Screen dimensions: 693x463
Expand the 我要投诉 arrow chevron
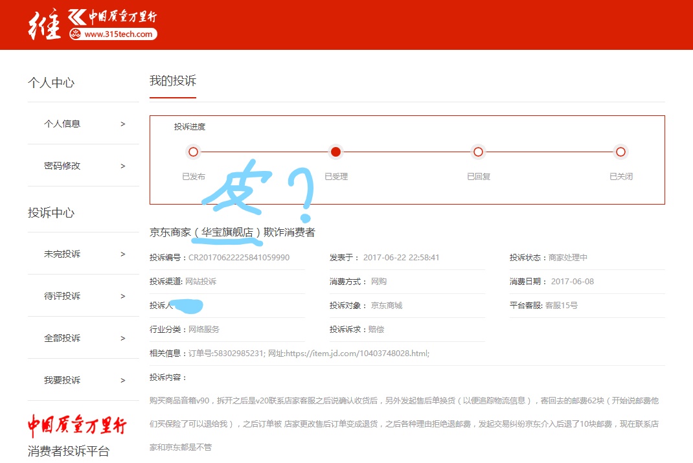(x=123, y=380)
